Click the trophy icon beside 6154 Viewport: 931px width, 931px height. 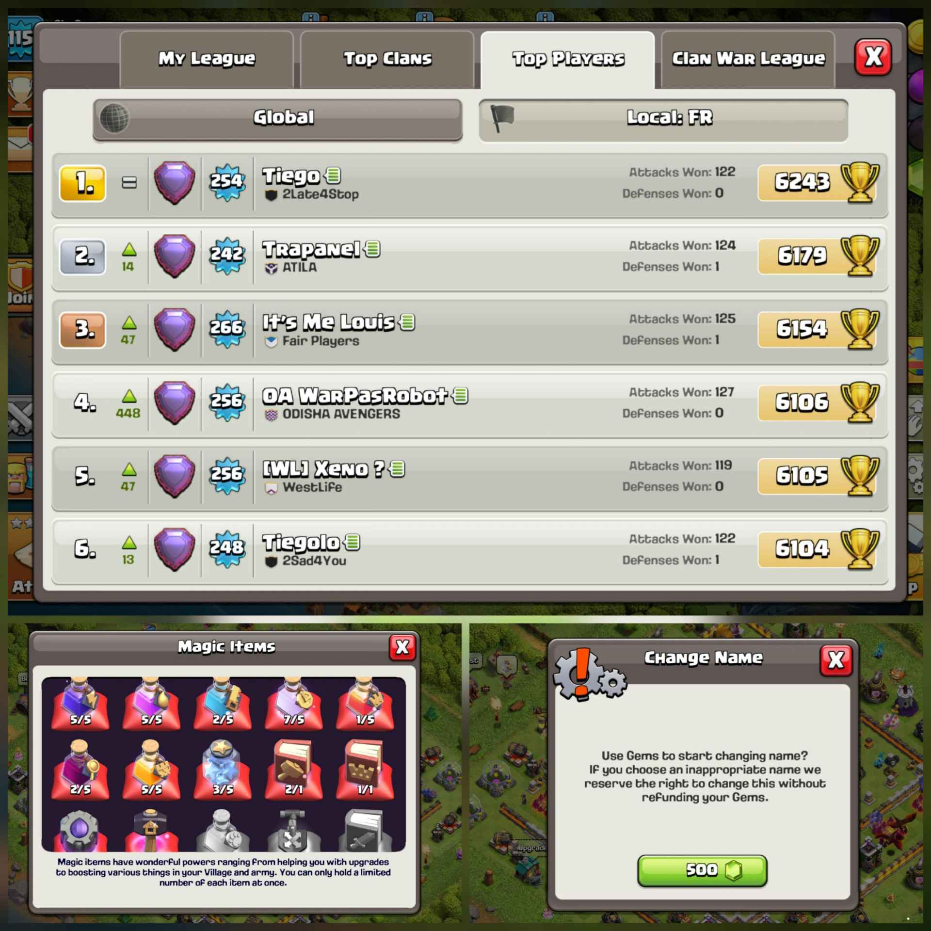859,329
